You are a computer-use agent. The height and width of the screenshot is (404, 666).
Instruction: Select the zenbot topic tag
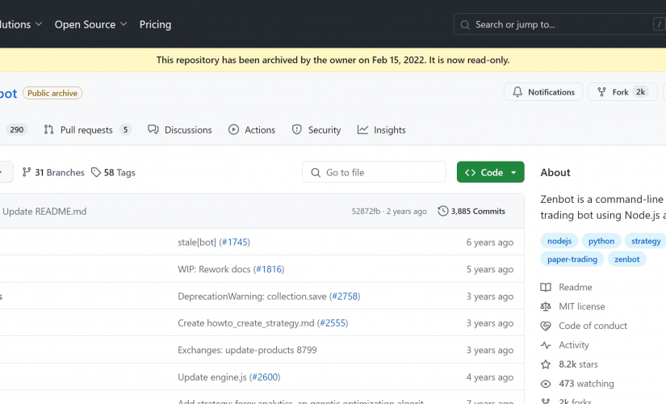click(x=627, y=259)
